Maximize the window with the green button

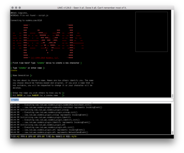(20, 8)
